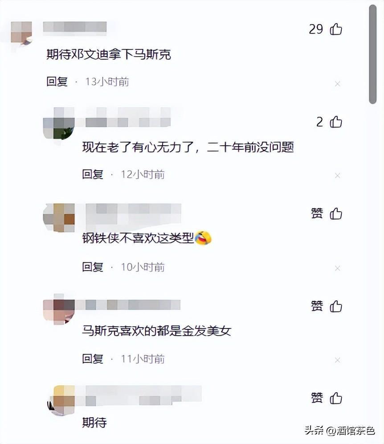Screen dimensions: 384x444
Task: Dismiss the 10小时前 reply with X
Action: [x=337, y=268]
